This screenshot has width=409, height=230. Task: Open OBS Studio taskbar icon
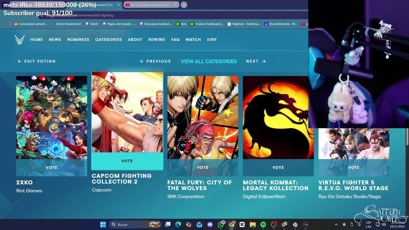click(x=274, y=225)
